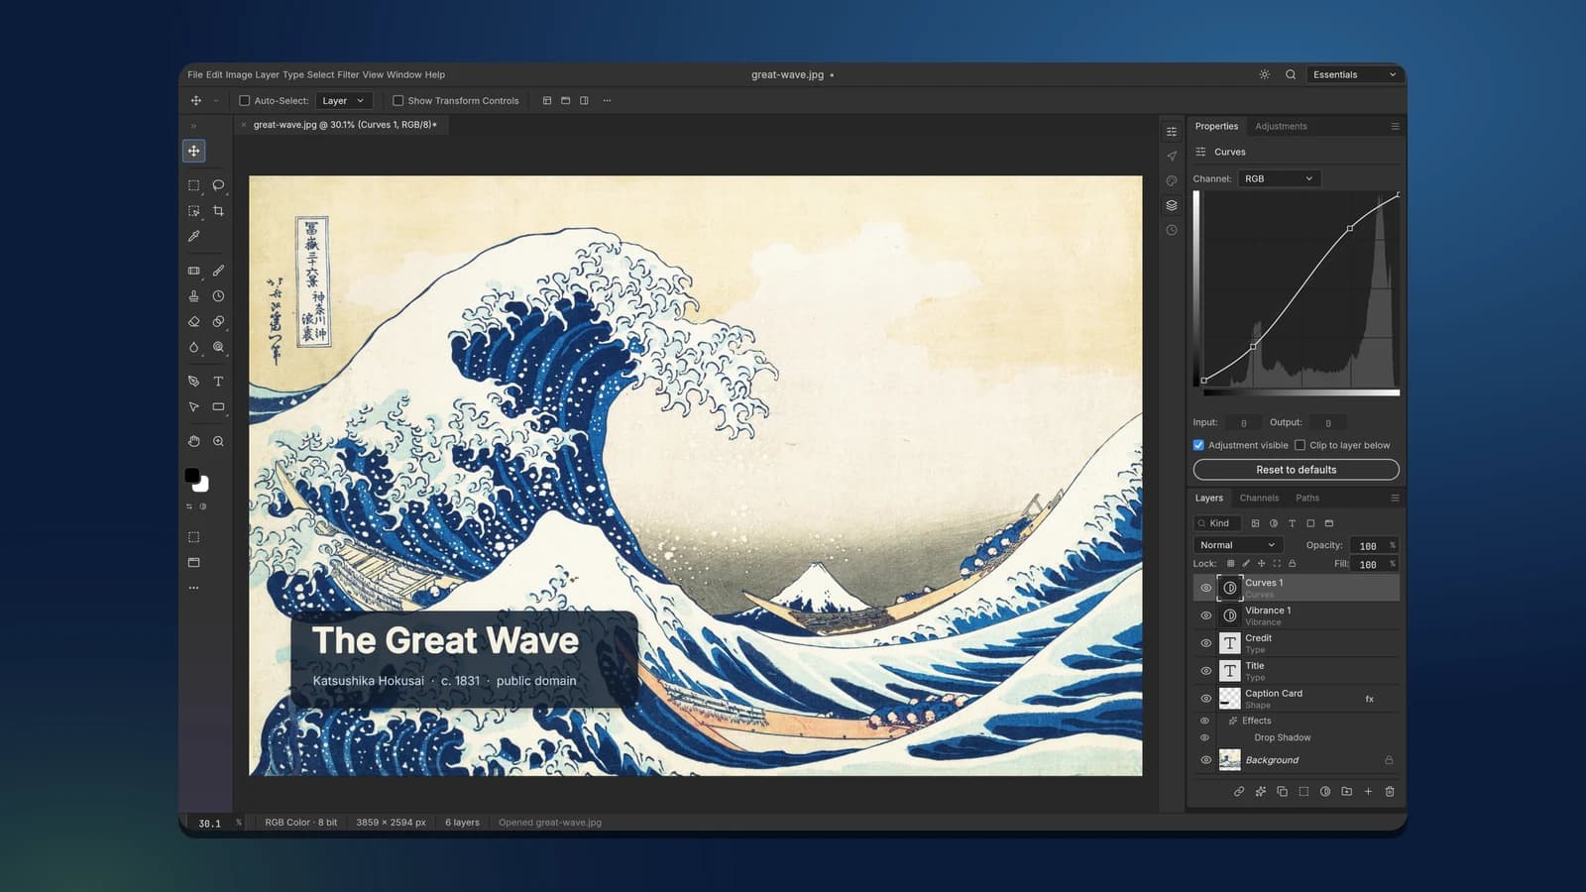The height and width of the screenshot is (892, 1586).
Task: Uncheck the Adjustment visible checkbox
Action: (x=1198, y=445)
